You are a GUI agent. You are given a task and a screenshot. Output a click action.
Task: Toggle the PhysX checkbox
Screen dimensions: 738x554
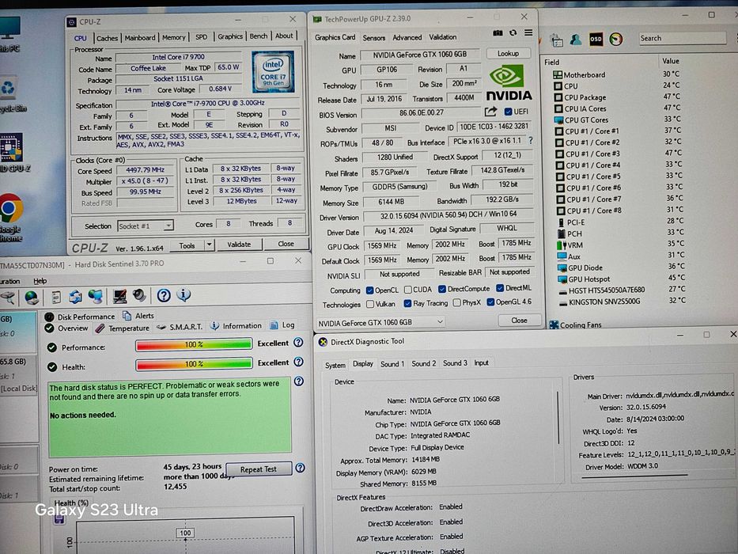pos(456,303)
